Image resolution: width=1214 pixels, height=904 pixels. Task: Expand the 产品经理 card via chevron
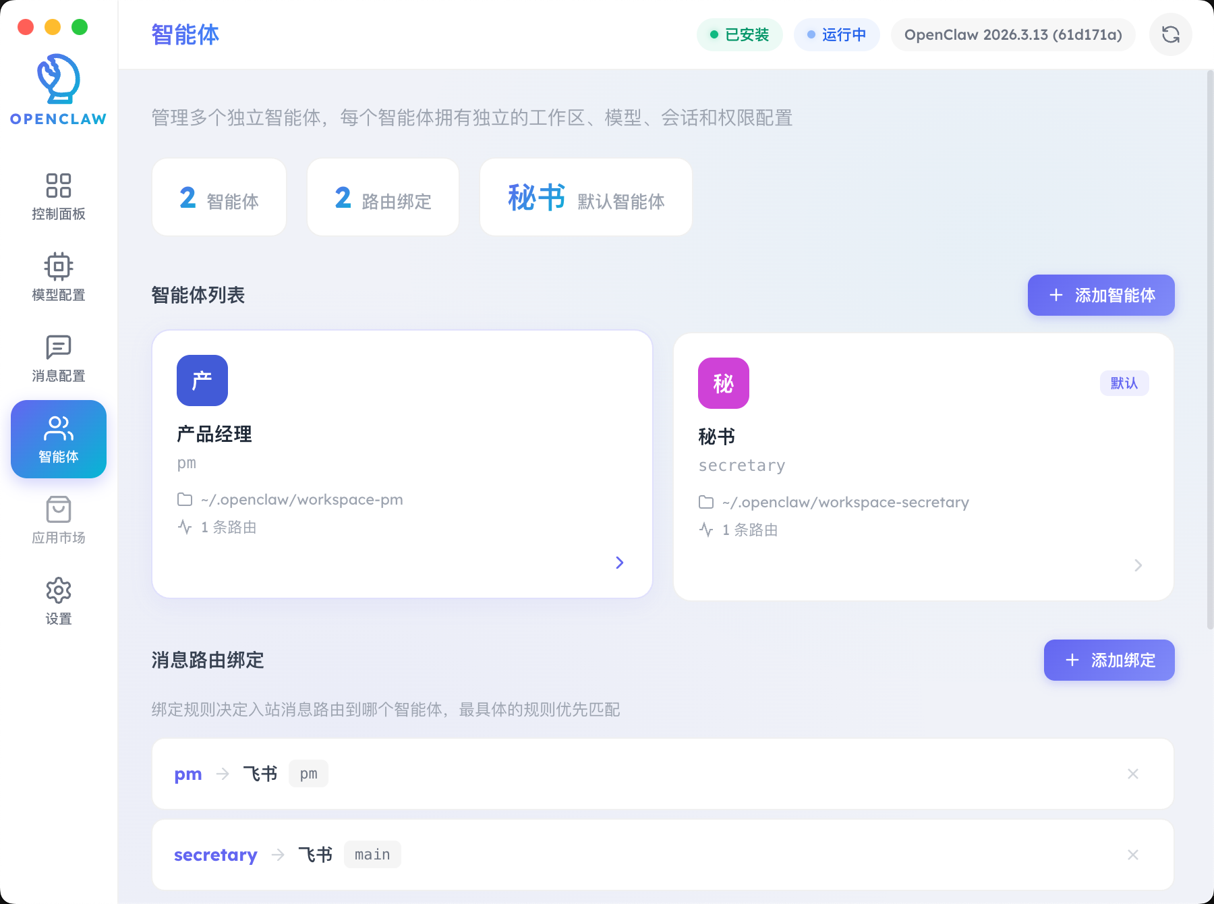pos(619,562)
